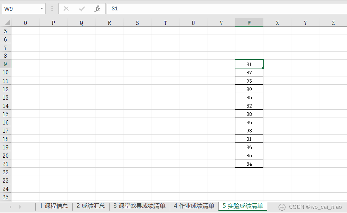Select column header O
Viewport: 347px width, 213px height.
25,23
